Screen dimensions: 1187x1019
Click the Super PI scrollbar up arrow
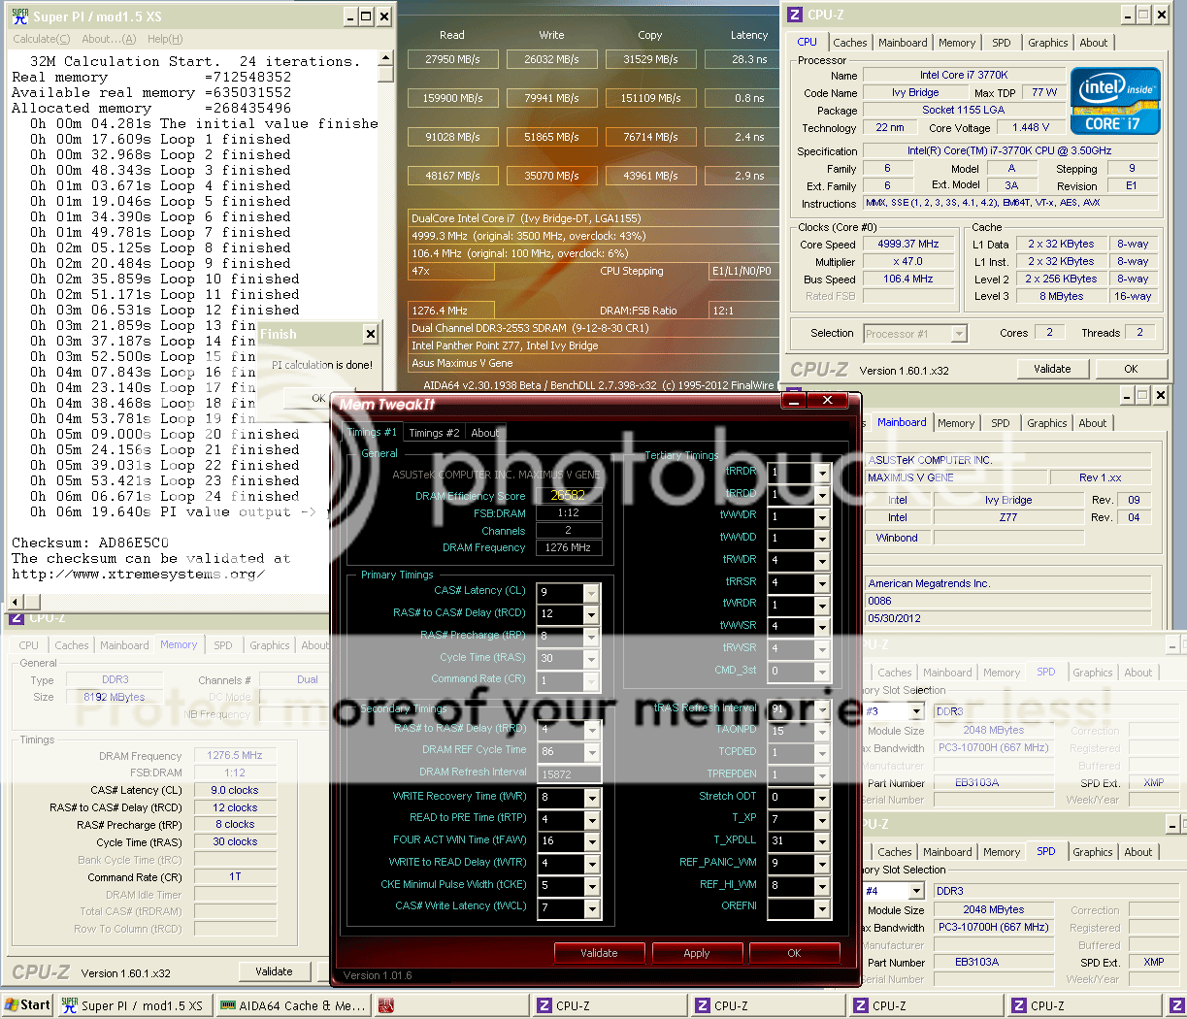[385, 57]
